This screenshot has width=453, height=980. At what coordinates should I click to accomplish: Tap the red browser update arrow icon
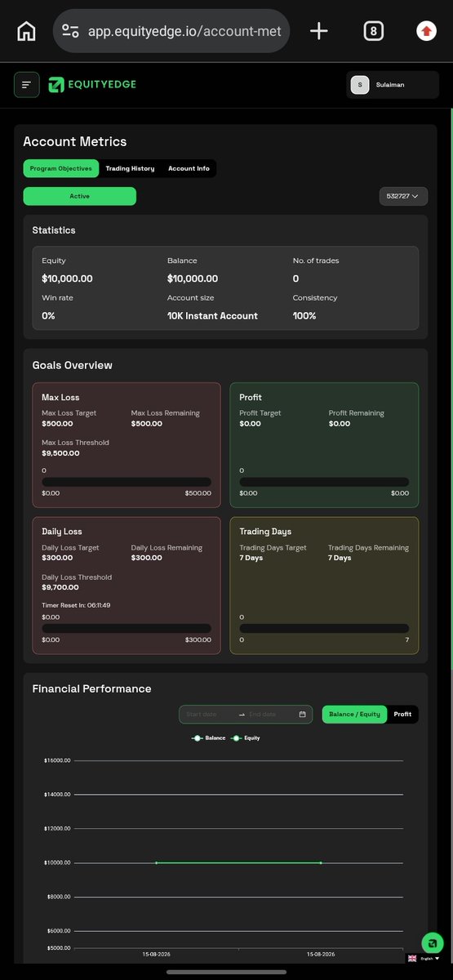point(426,31)
